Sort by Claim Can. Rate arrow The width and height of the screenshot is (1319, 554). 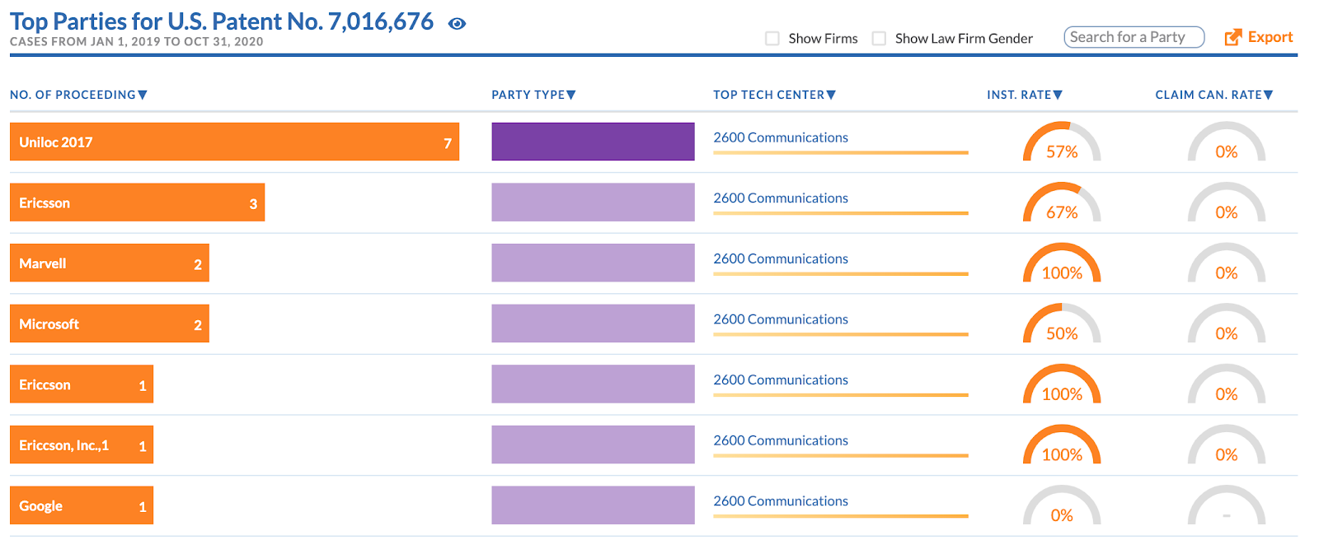pos(1268,95)
